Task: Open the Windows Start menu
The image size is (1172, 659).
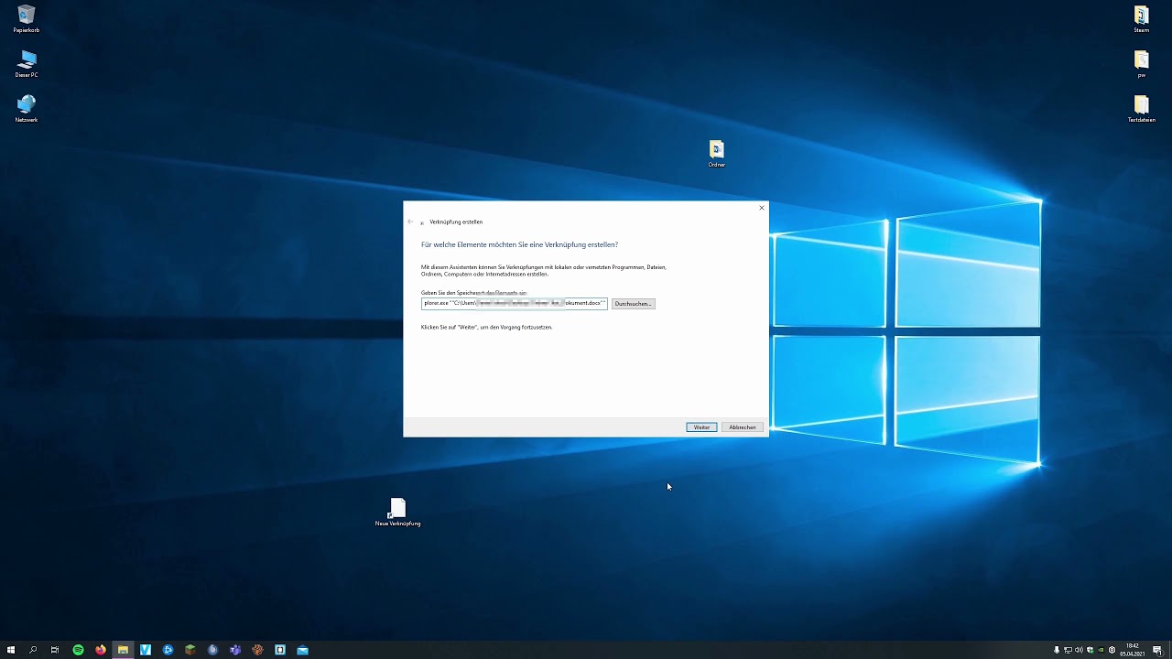Action: (x=11, y=650)
